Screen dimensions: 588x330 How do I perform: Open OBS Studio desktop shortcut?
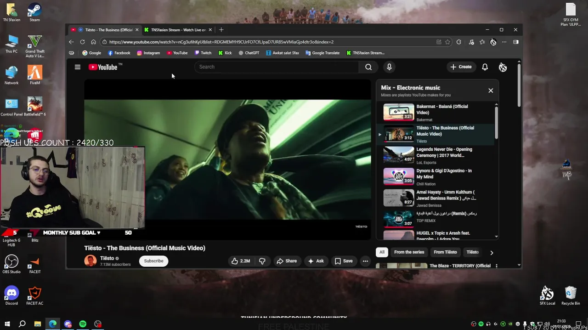coord(11,264)
